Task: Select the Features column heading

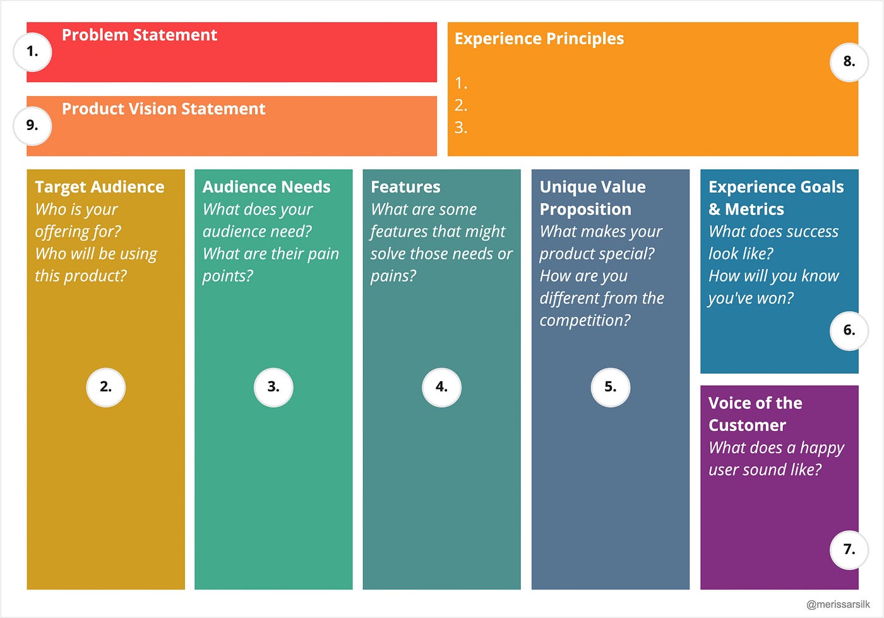Action: [405, 187]
